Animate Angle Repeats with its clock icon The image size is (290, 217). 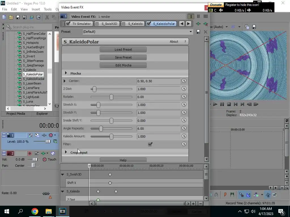[x=184, y=128]
